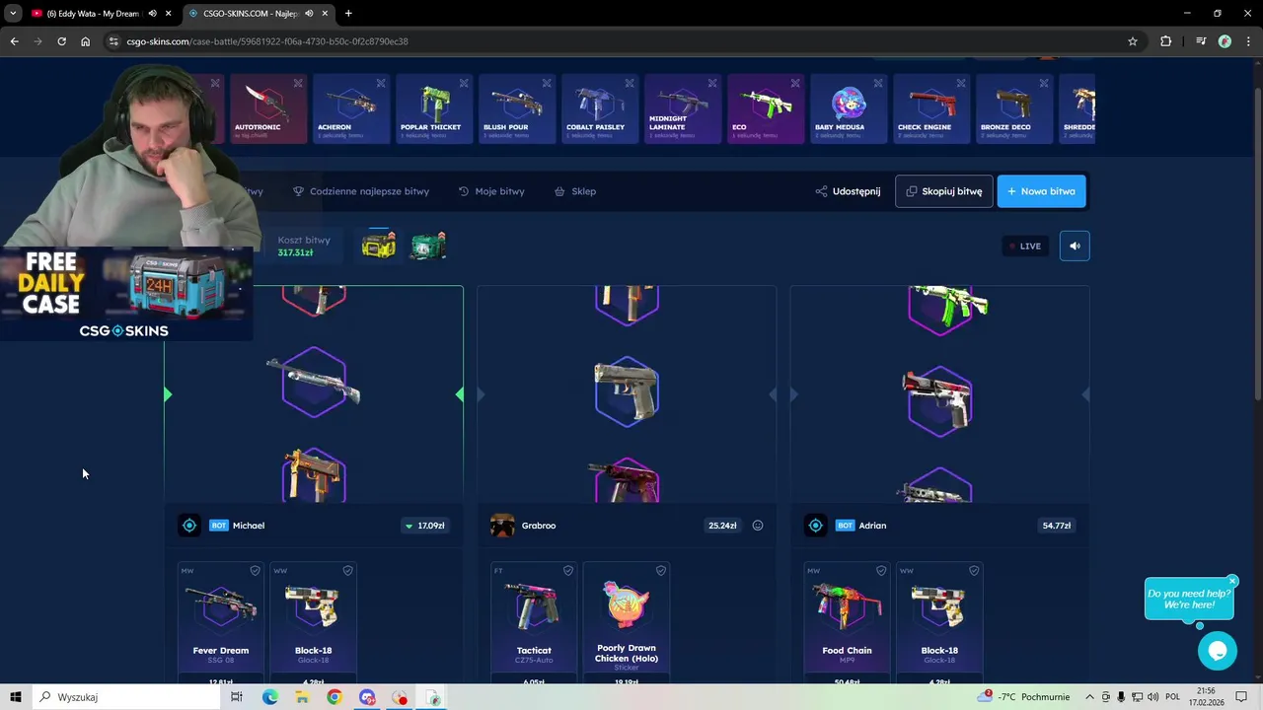Start a Nowa bitwa
This screenshot has width=1263, height=710.
click(x=1042, y=191)
